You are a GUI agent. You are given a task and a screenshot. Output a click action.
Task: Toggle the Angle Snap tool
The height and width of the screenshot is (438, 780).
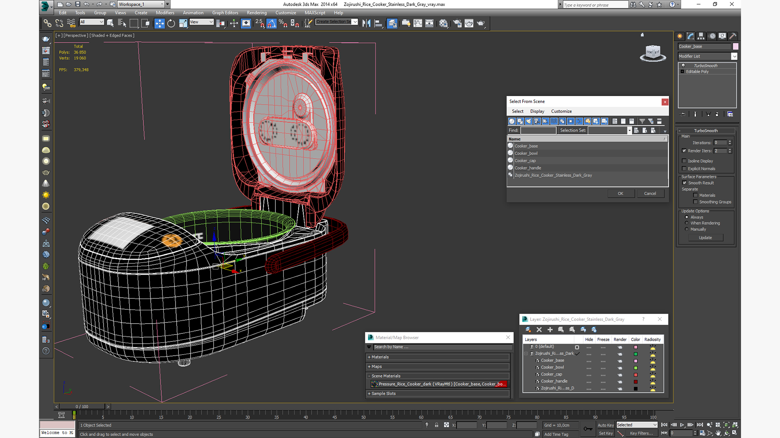click(271, 24)
